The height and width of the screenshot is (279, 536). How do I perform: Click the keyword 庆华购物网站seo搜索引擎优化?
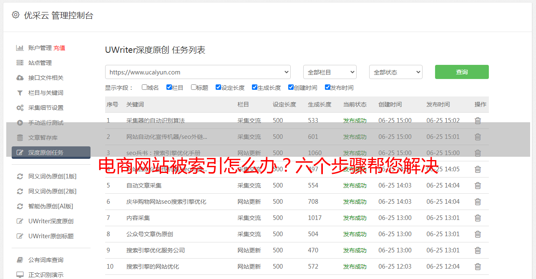166,202
